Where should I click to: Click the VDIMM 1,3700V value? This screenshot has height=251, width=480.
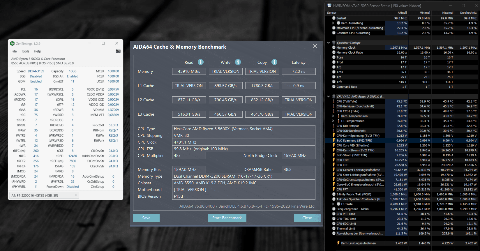tap(113, 110)
